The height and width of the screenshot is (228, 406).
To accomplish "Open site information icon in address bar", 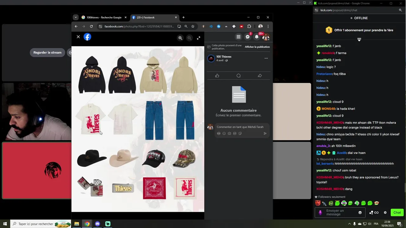I will click(100, 27).
